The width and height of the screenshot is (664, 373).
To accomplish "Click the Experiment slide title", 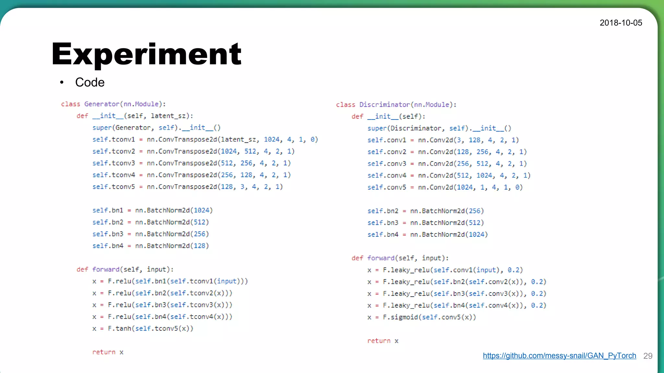I will tap(146, 54).
